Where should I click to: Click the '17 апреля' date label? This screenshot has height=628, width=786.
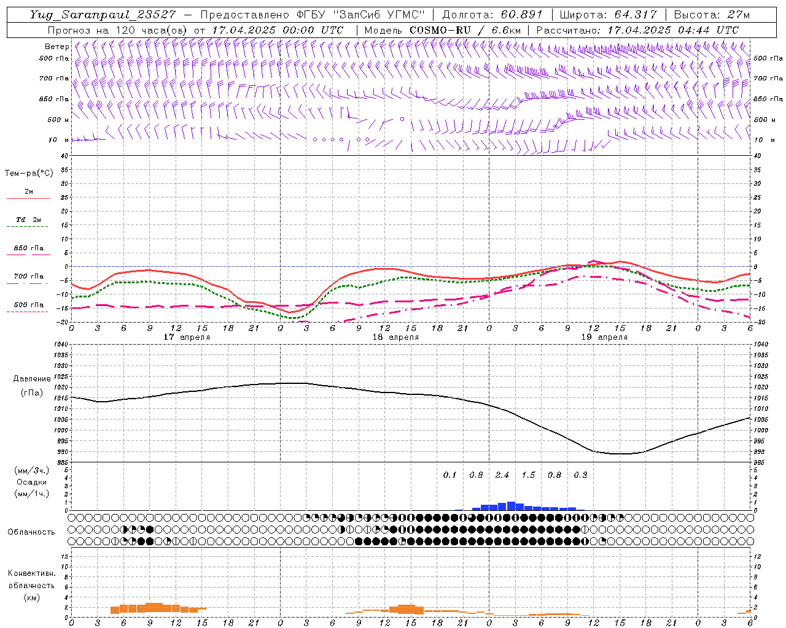coord(187,337)
